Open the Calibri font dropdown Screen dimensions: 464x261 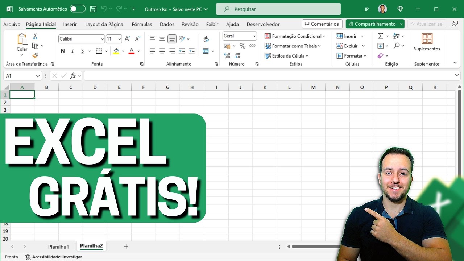coord(103,39)
